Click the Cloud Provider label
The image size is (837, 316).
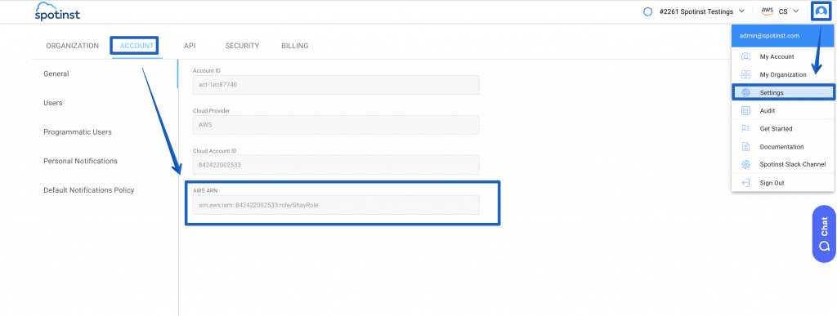(x=211, y=110)
